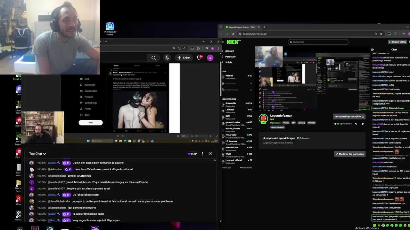Expand the Top Chat dropdown
This screenshot has width=410, height=230.
37,154
